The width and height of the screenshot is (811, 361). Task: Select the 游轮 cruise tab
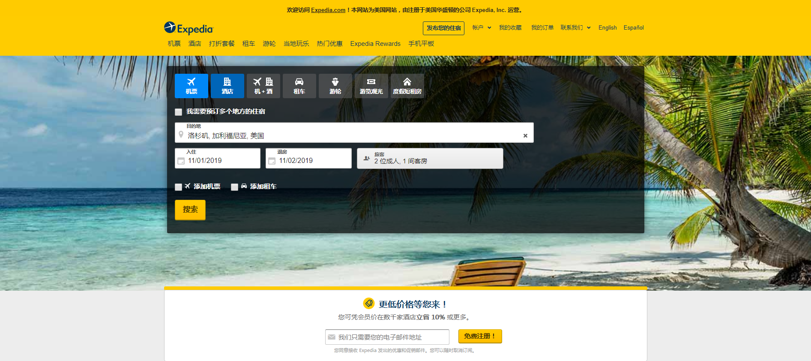pos(335,86)
